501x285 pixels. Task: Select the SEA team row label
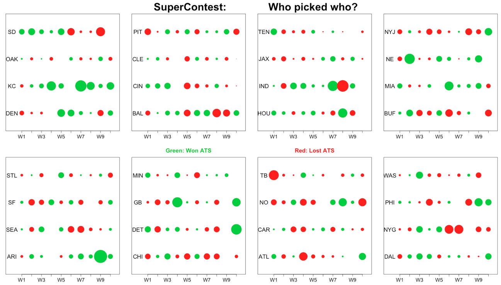[12, 230]
